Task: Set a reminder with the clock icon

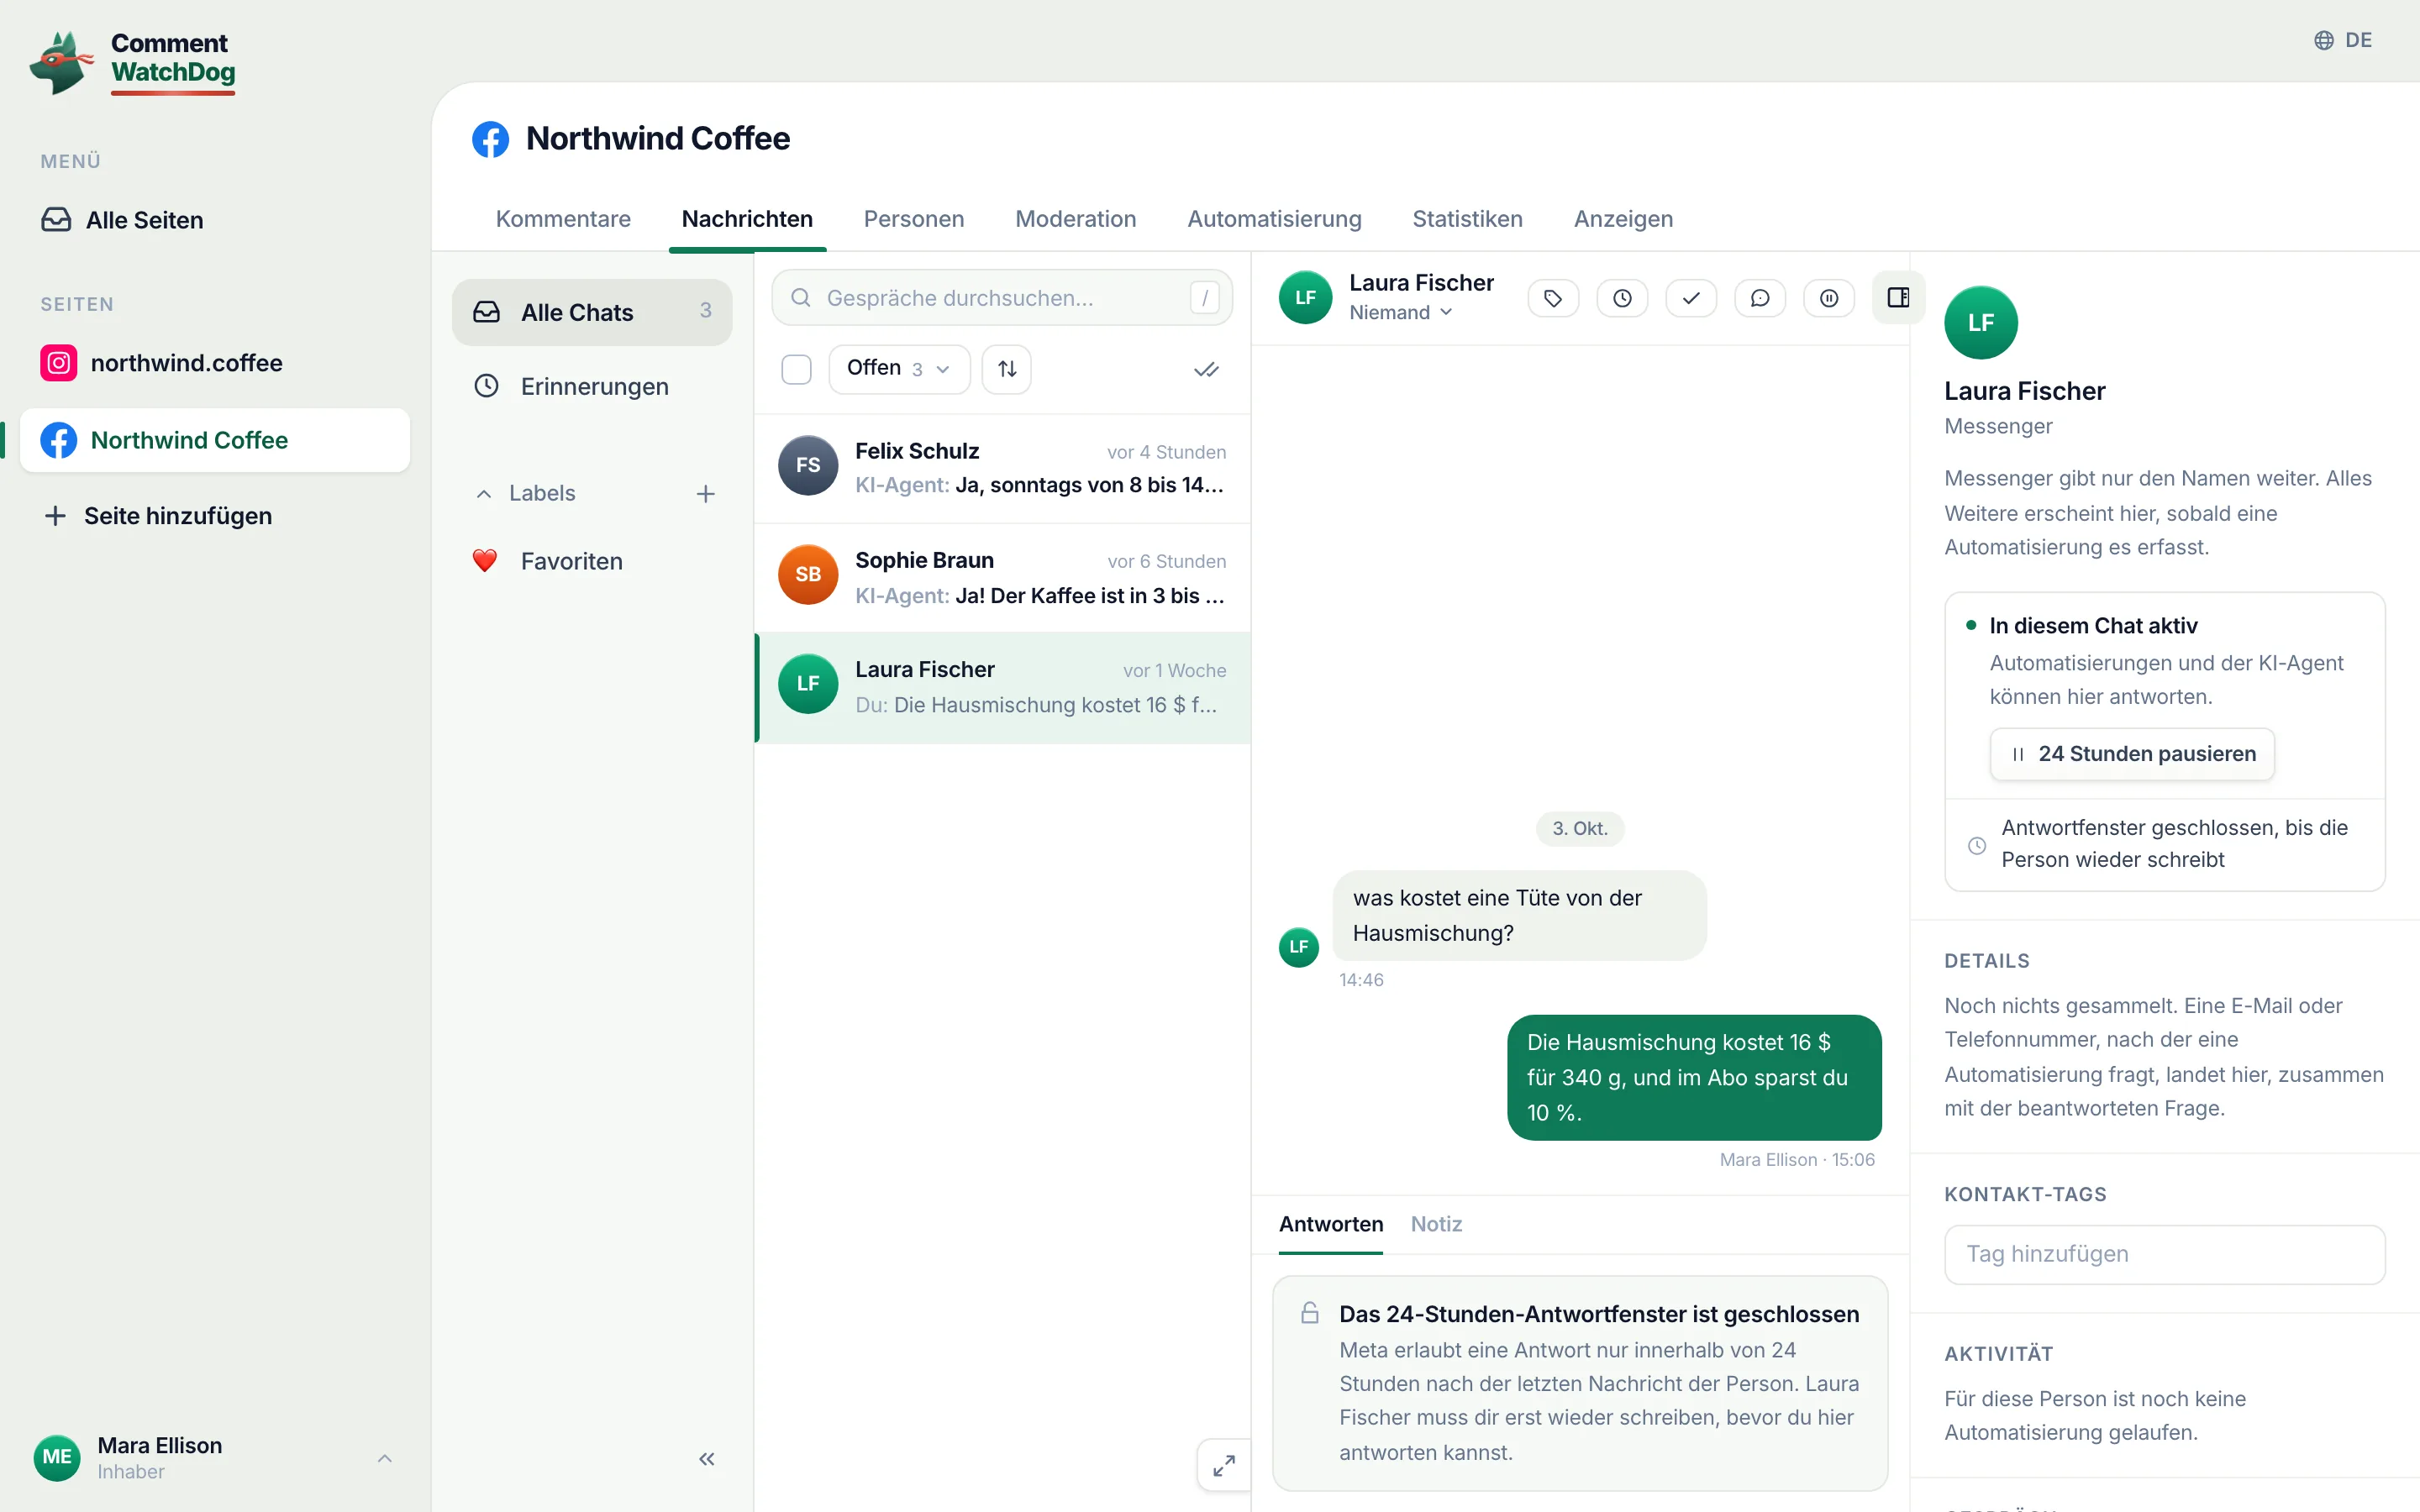Action: point(1622,298)
